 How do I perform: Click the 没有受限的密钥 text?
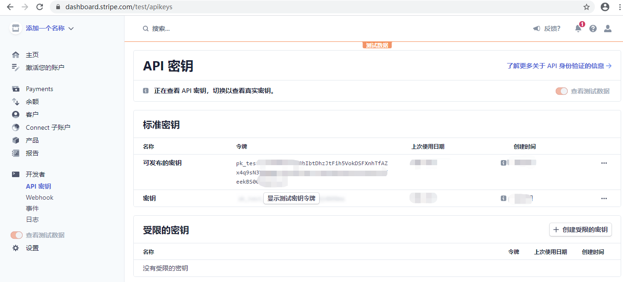166,268
